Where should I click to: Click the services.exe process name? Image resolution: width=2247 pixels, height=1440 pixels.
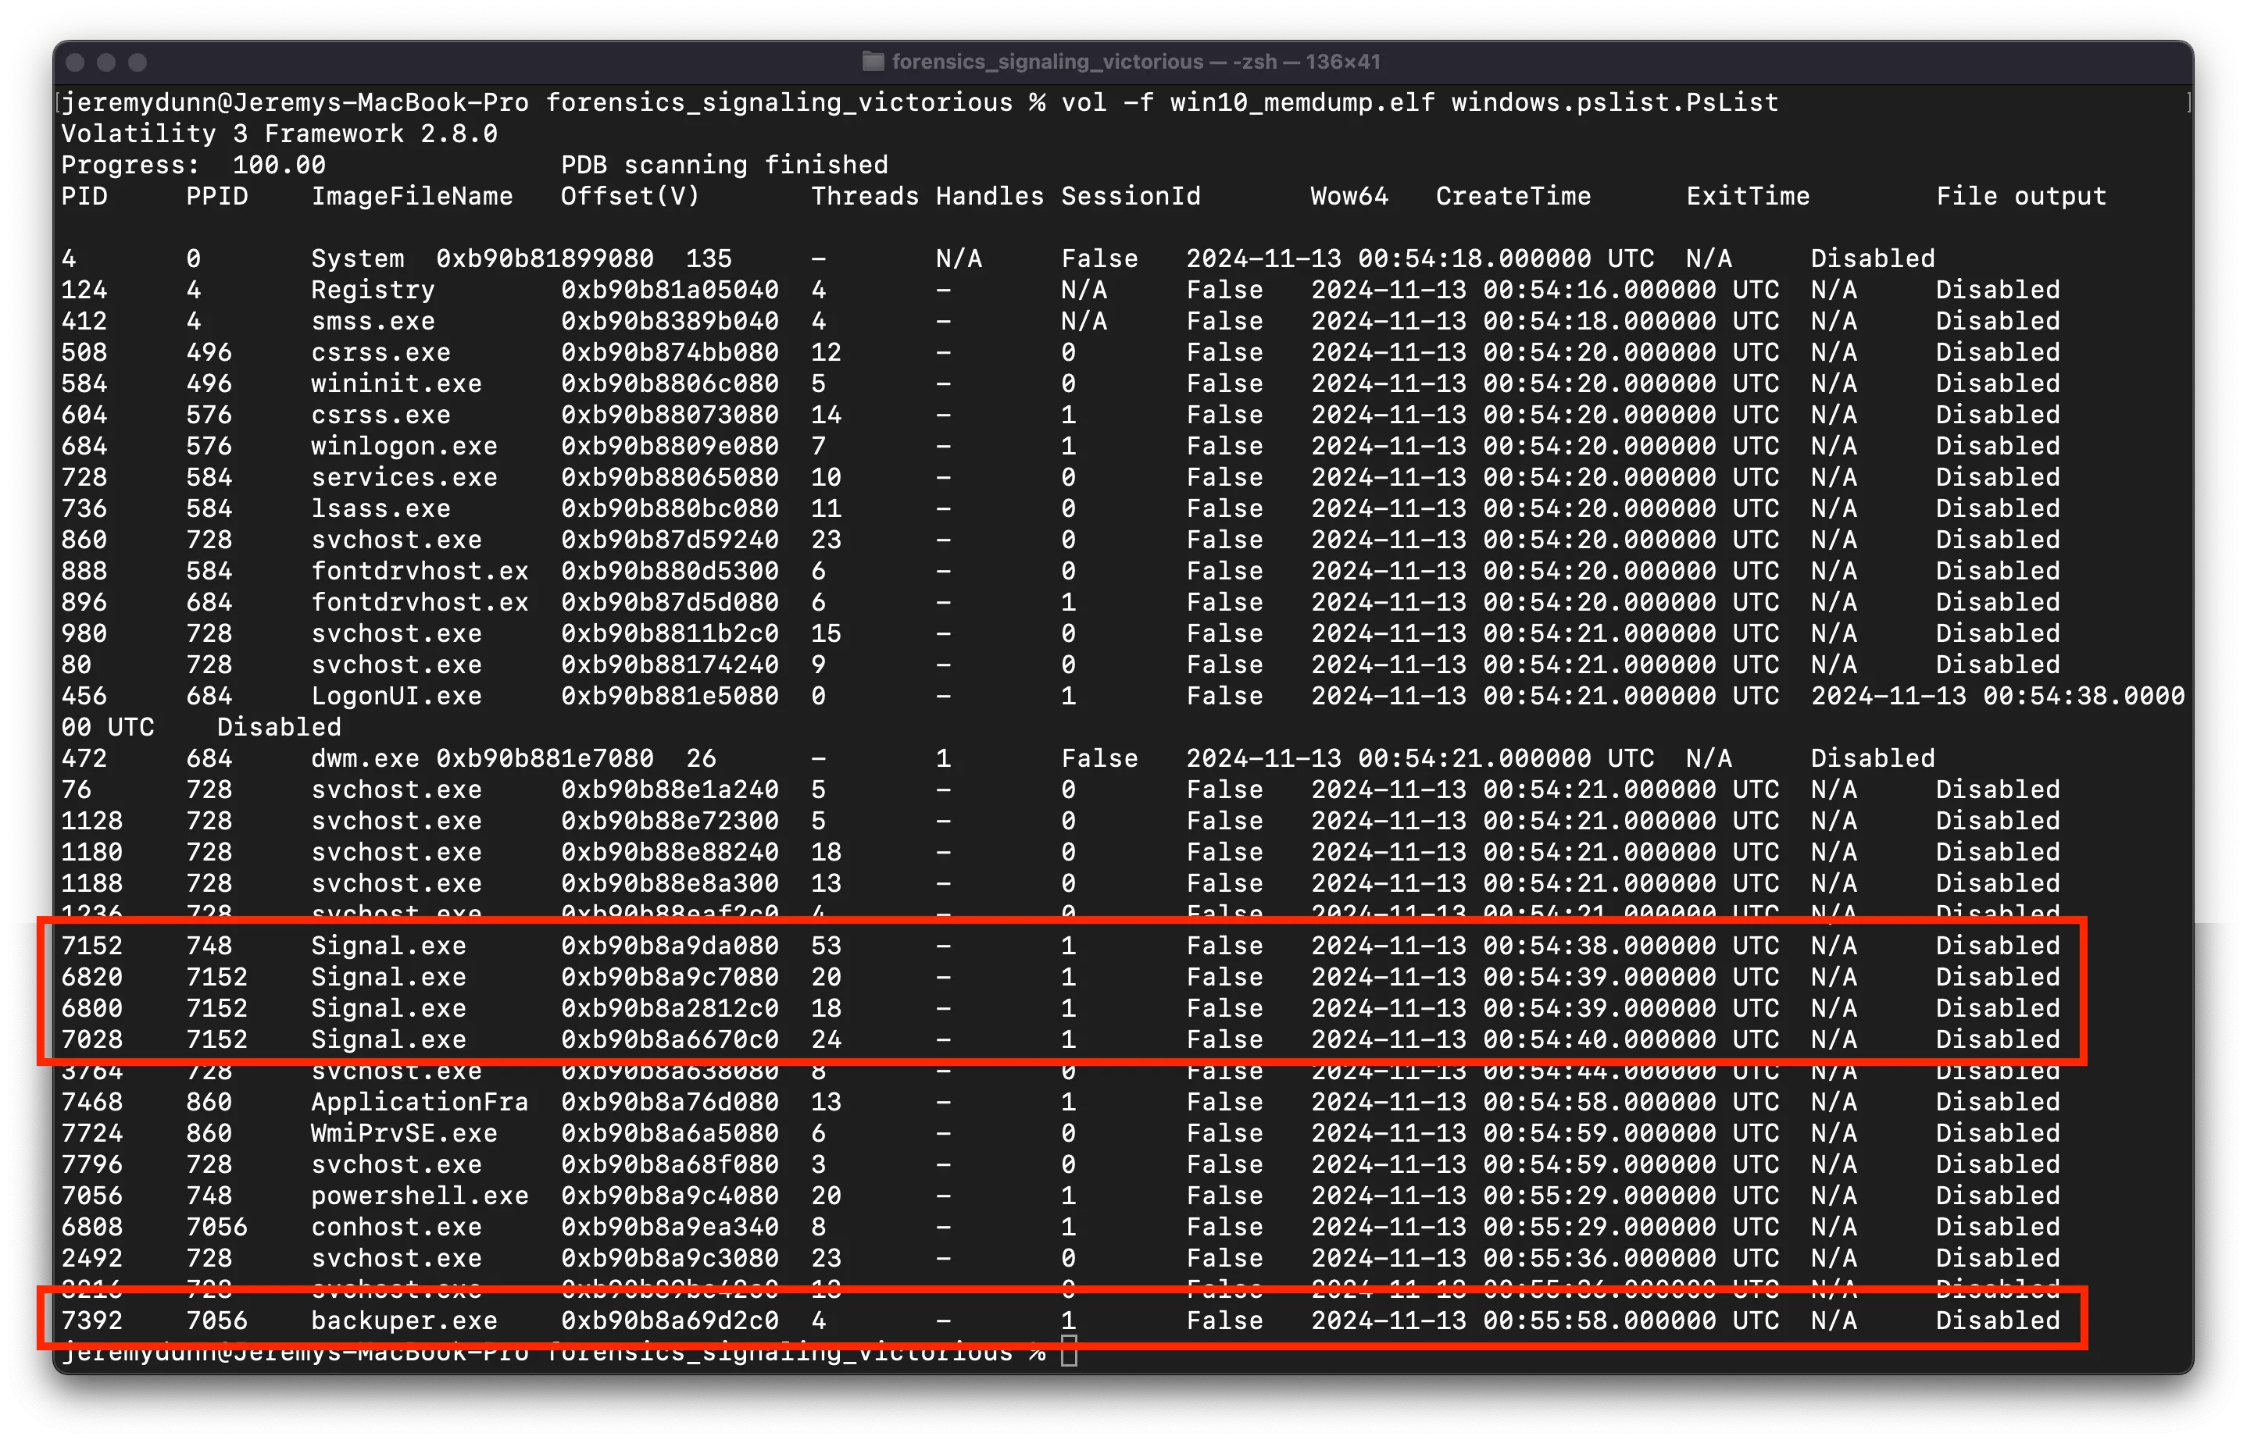point(404,478)
